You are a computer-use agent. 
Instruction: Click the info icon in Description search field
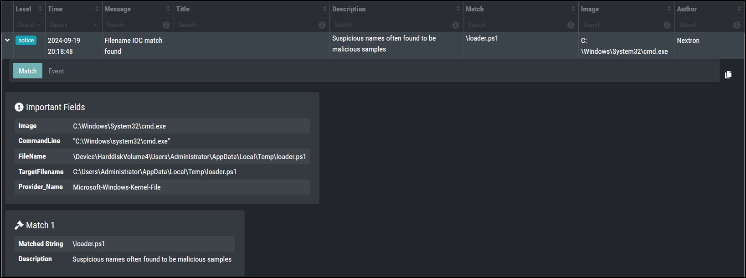[x=455, y=25]
